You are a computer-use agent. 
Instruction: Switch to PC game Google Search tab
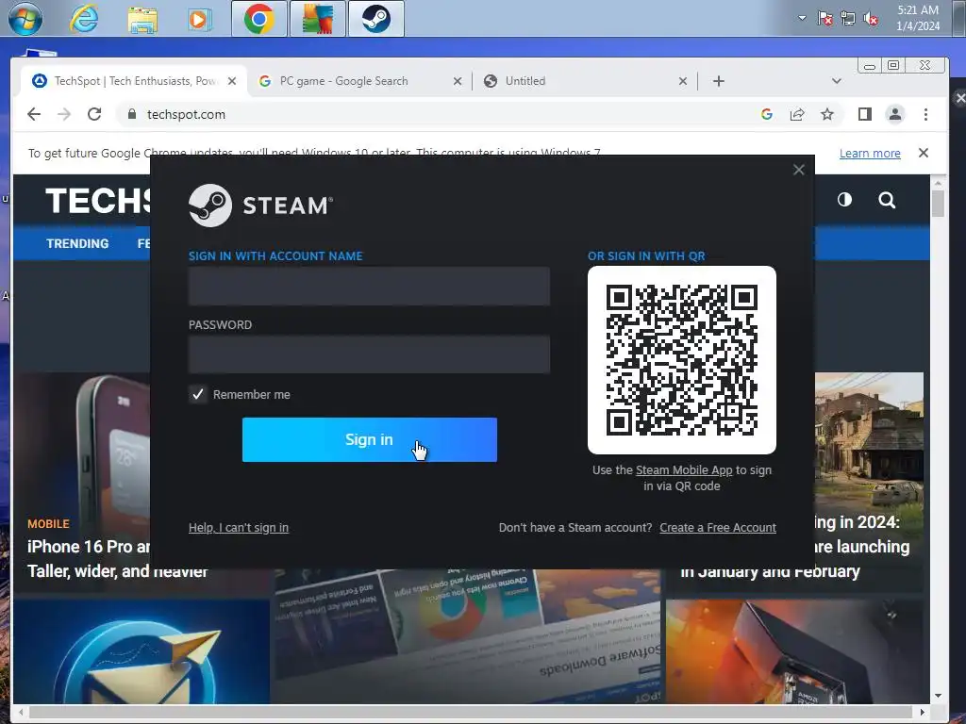coord(359,81)
